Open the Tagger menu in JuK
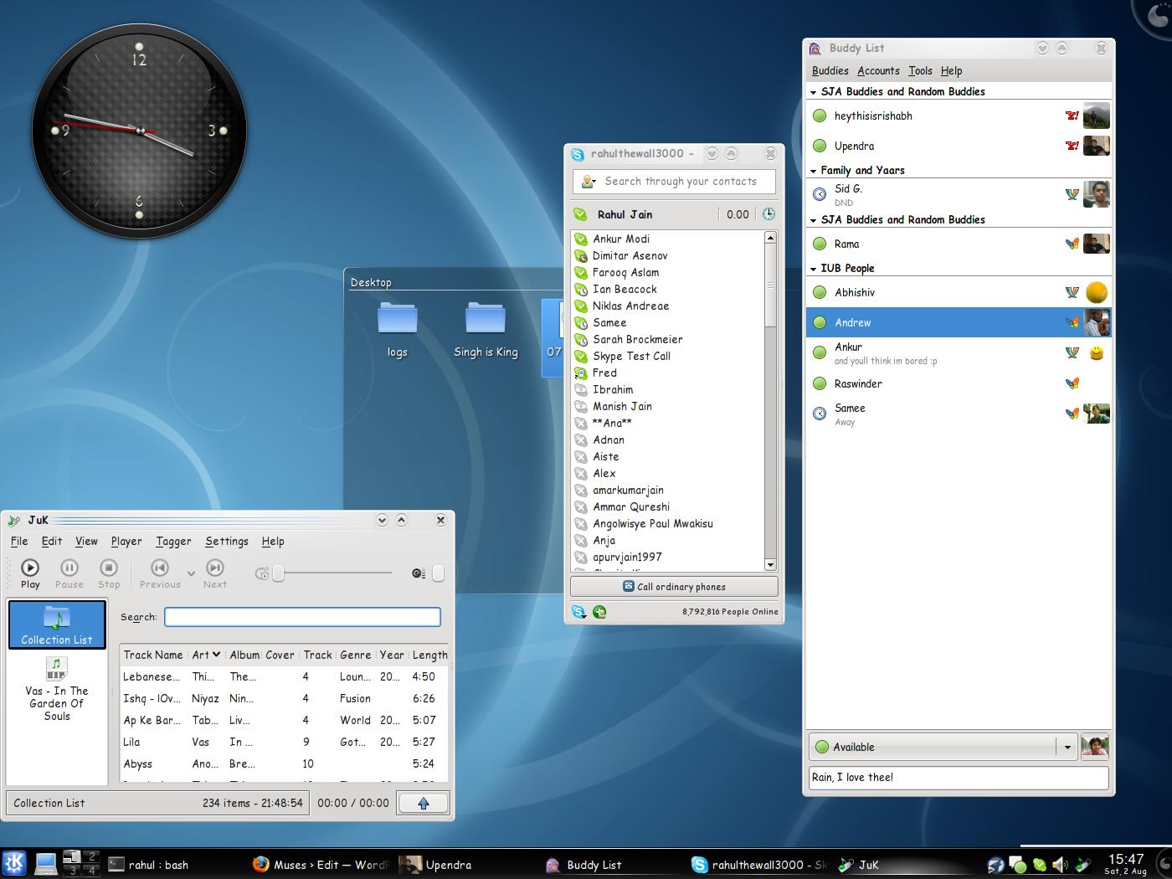Viewport: 1172px width, 879px height. [x=173, y=542]
